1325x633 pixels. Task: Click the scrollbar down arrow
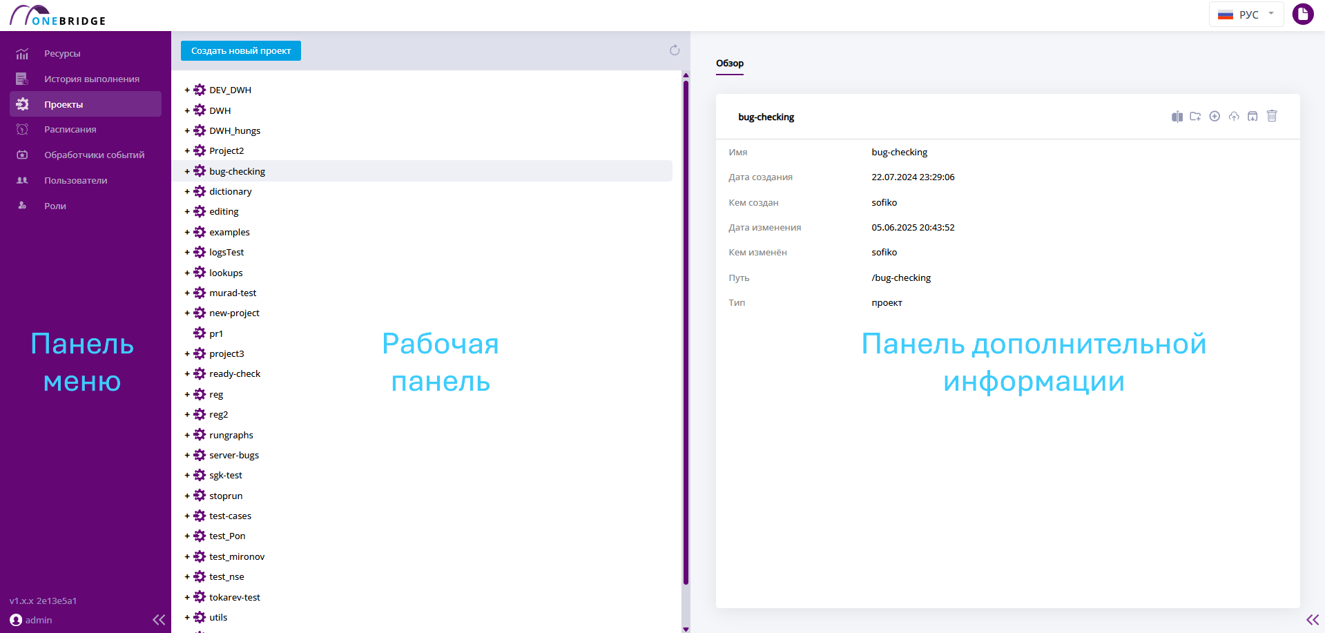[686, 629]
